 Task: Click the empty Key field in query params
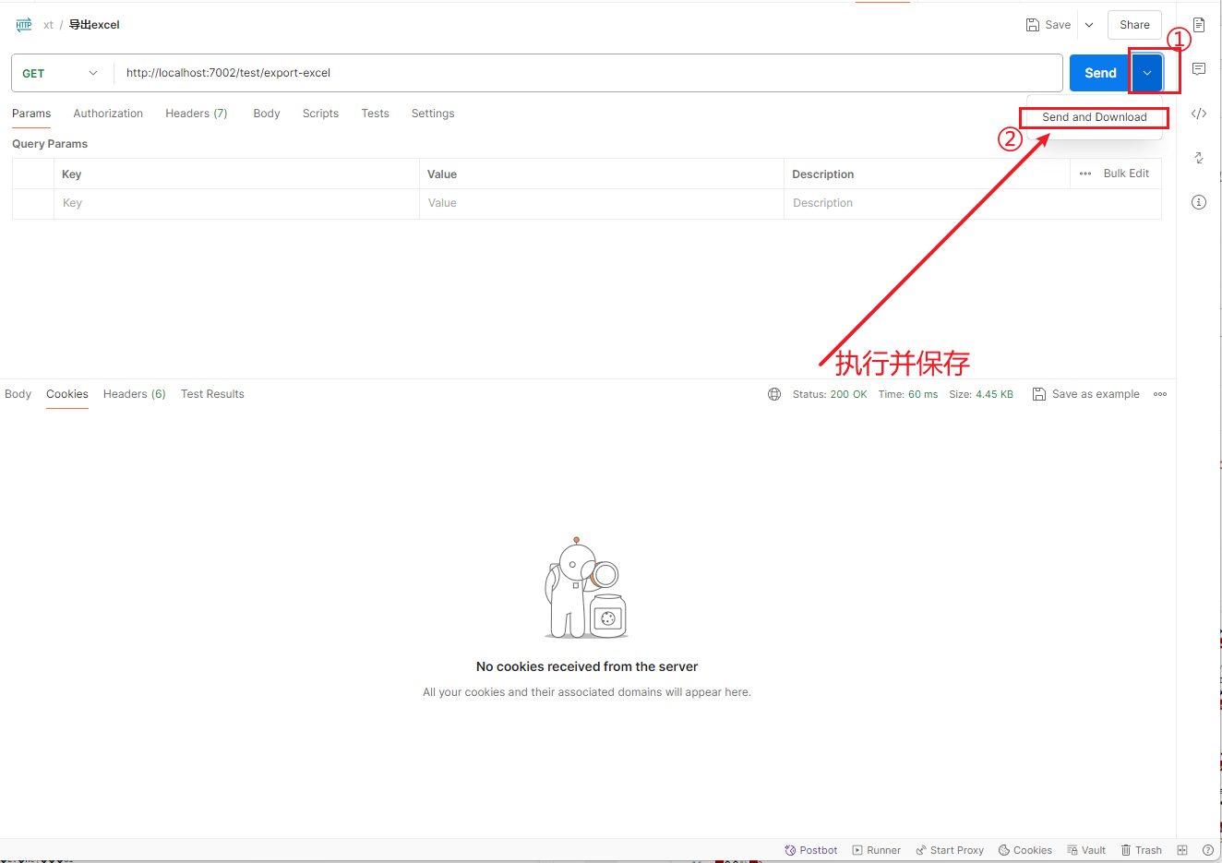[236, 204]
